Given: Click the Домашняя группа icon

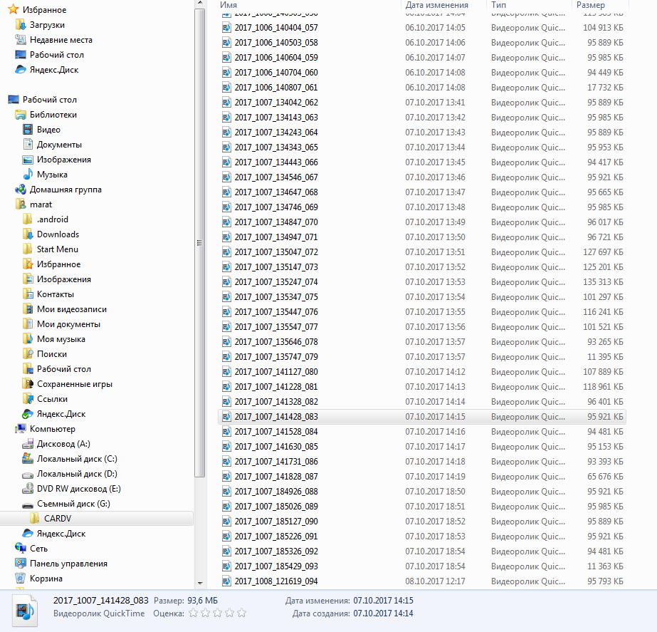Looking at the screenshot, I should 20,190.
